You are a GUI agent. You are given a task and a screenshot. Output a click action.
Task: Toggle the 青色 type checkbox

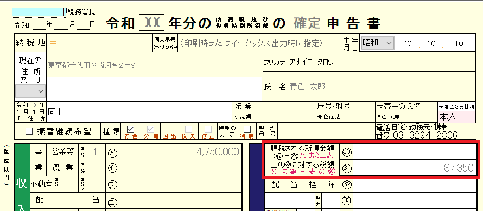click(x=131, y=129)
